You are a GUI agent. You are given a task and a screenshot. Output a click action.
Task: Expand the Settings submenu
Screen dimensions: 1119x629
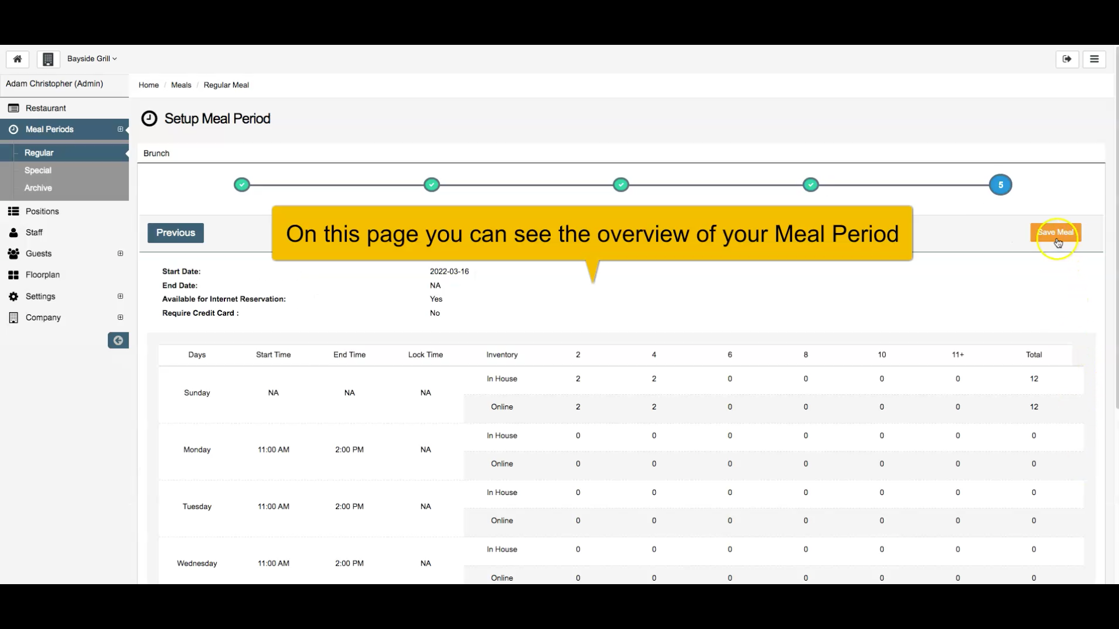pos(120,296)
